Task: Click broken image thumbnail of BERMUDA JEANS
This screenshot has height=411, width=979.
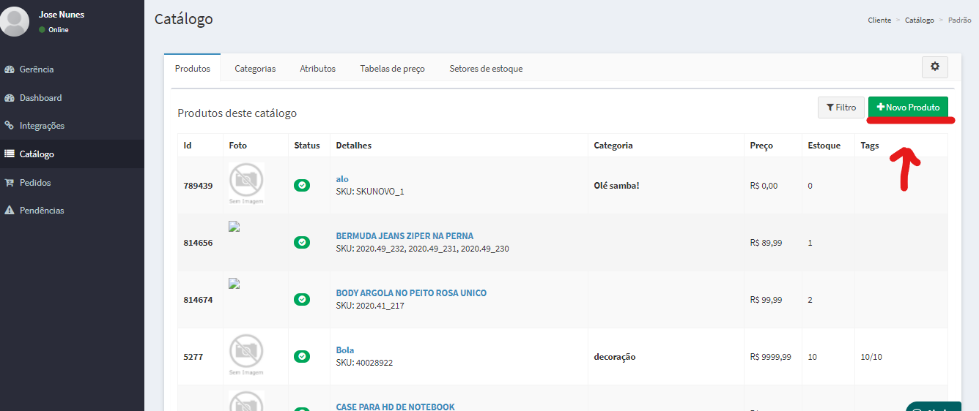Action: [234, 227]
